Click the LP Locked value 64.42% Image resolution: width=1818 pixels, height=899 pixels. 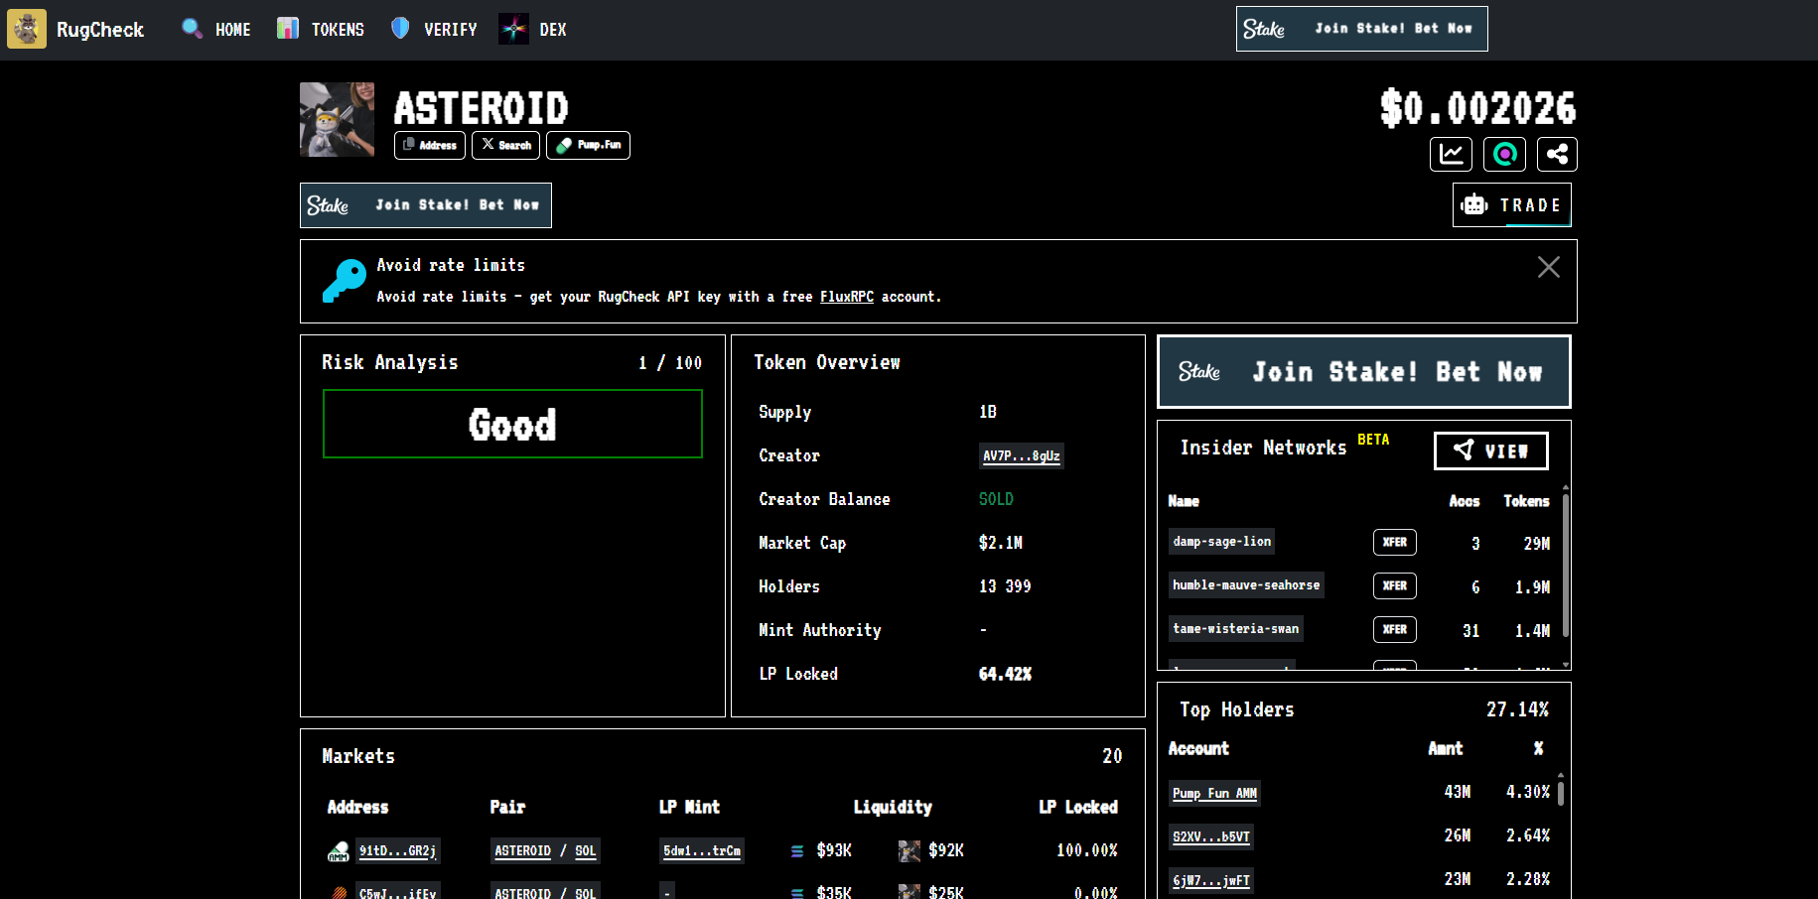coord(1005,674)
